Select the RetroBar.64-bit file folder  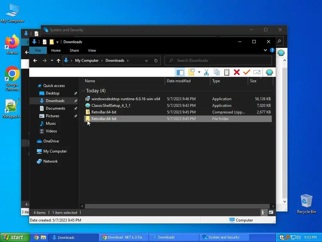pos(178,118)
